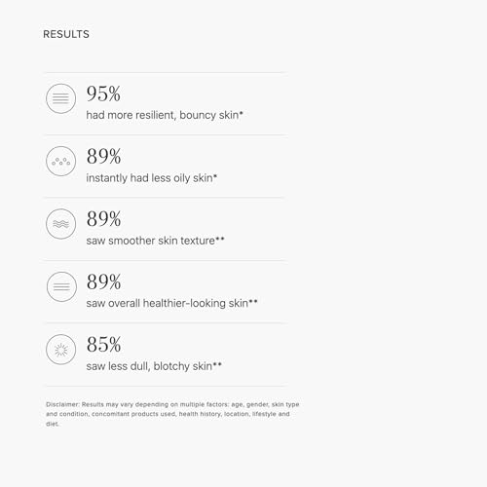Click the first 89% number, oily skin result
487x487 pixels.
pyautogui.click(x=103, y=157)
